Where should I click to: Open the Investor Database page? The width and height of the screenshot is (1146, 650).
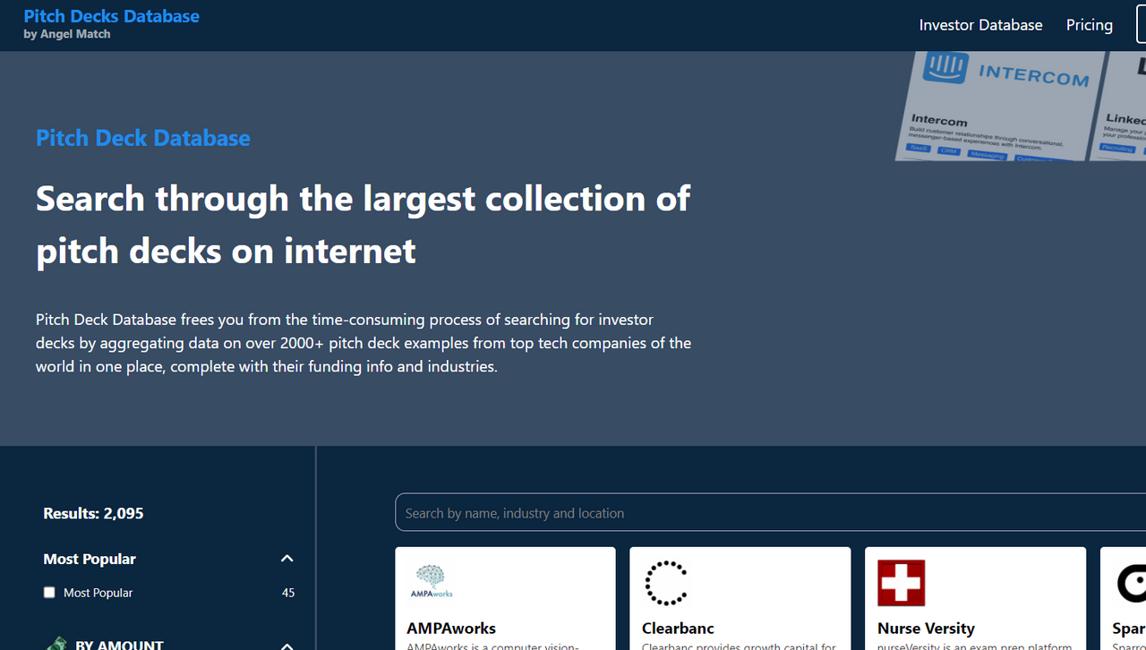coord(980,25)
